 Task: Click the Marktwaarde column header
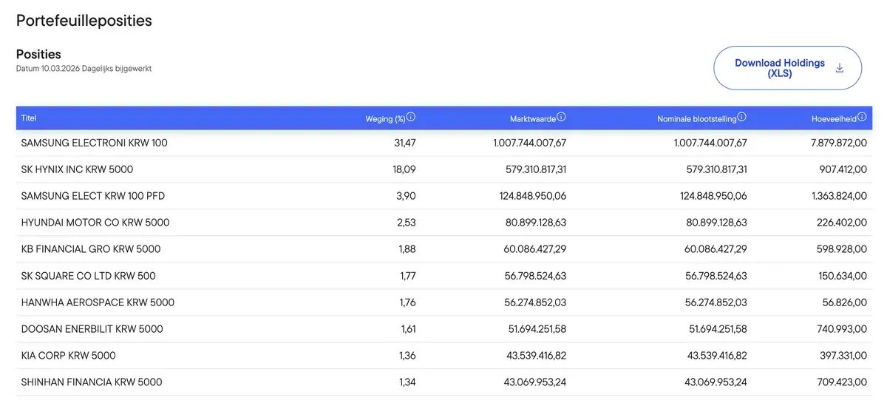coord(533,118)
